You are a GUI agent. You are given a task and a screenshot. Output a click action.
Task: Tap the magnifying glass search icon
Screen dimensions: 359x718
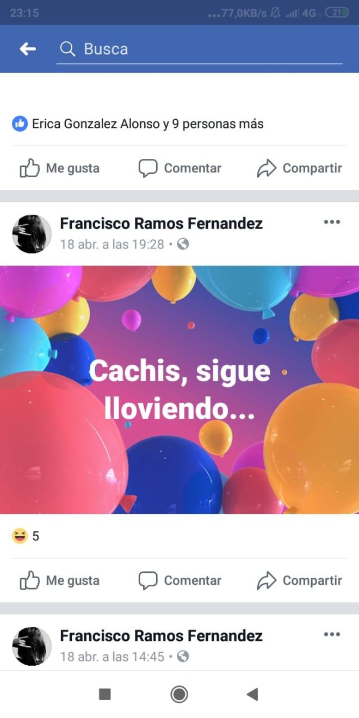click(67, 49)
